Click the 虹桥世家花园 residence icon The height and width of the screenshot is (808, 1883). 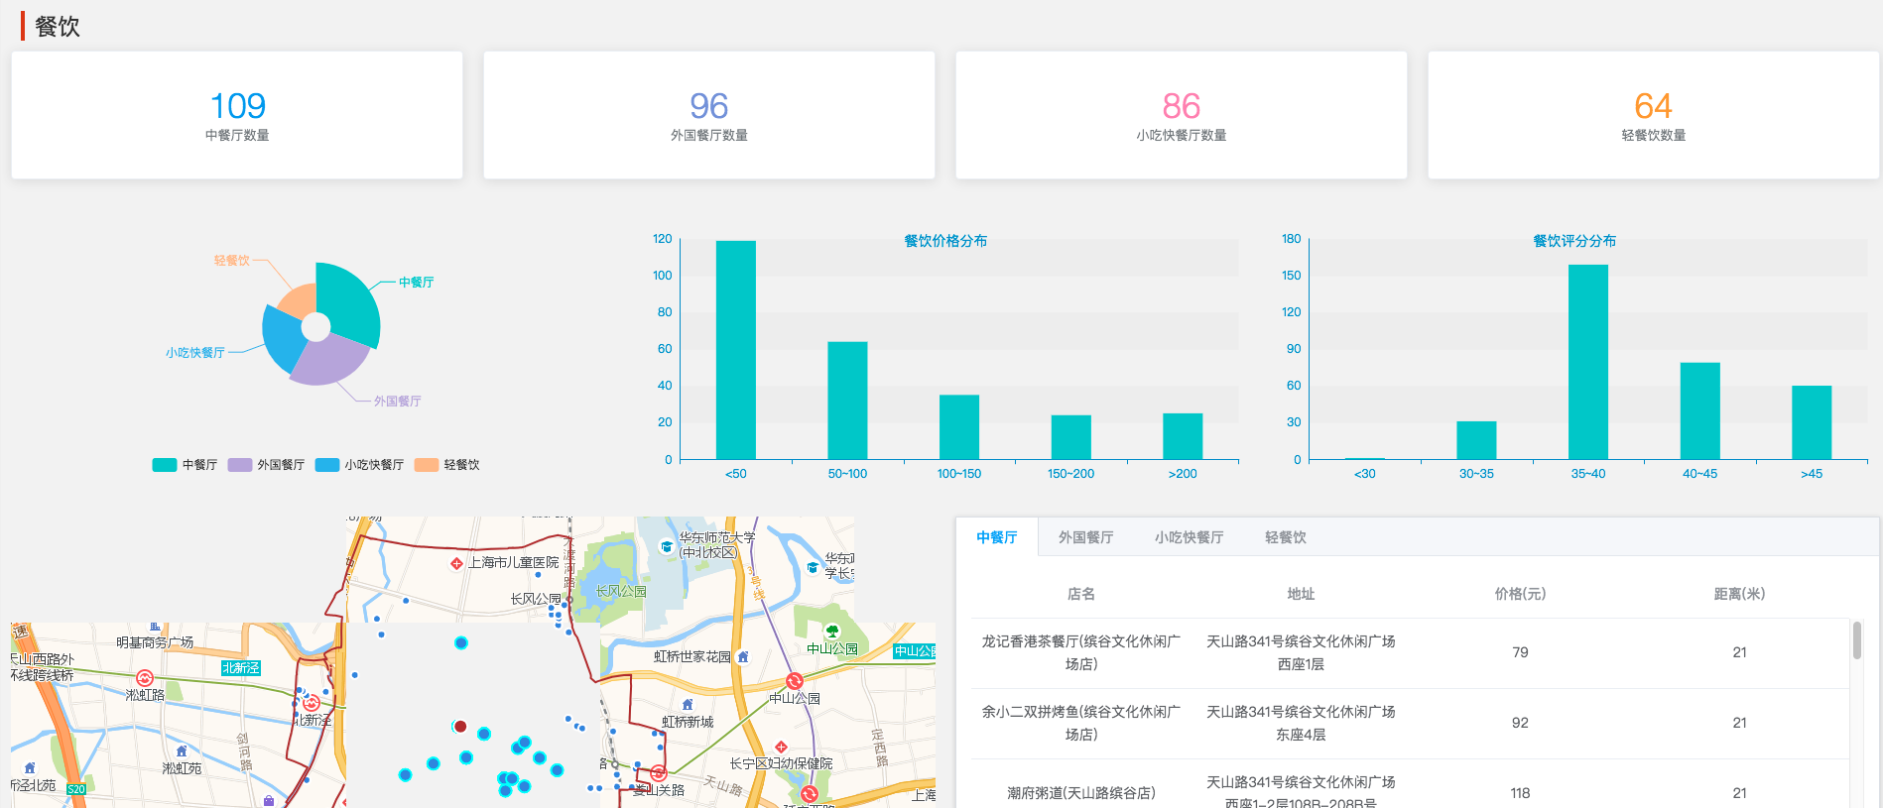(743, 656)
